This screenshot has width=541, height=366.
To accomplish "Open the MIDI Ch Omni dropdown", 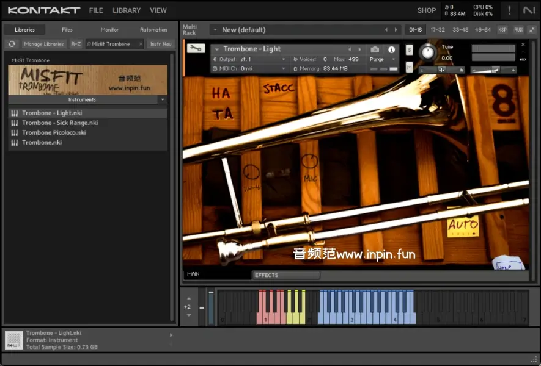I will tap(263, 69).
